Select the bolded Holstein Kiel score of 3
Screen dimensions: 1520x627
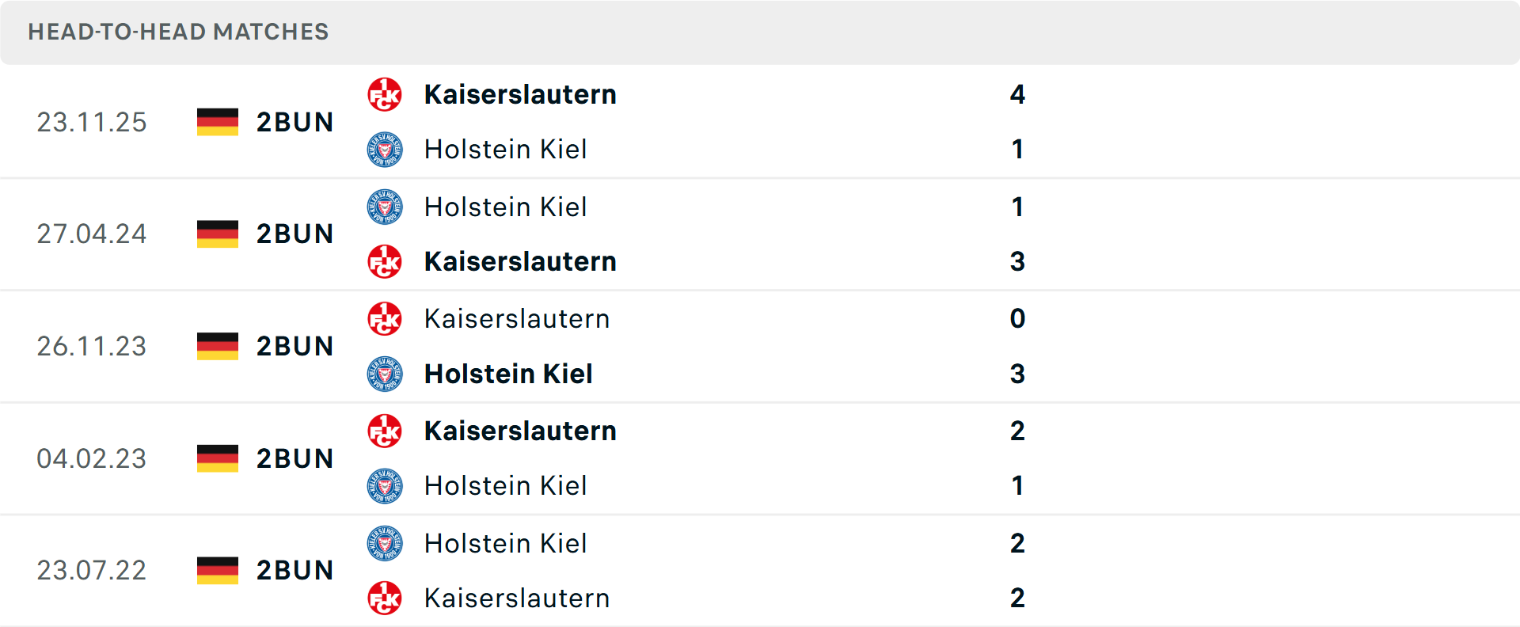[x=1018, y=374]
